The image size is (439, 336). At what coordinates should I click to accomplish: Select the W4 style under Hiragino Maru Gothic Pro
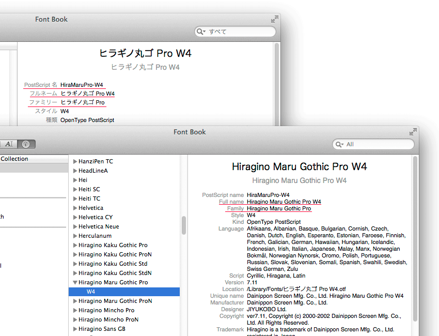coord(91,292)
